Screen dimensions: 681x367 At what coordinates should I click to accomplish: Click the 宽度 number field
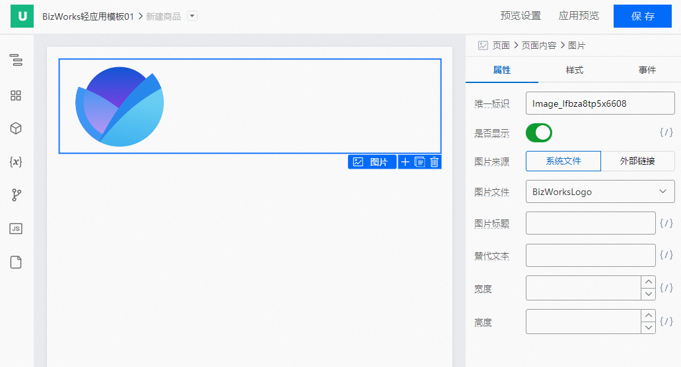point(583,288)
